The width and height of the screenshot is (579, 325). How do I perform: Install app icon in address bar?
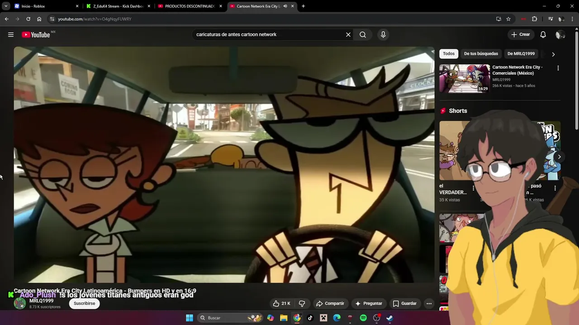[498, 19]
